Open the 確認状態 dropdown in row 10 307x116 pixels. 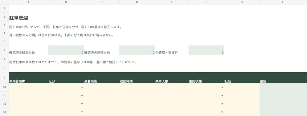pyautogui.click(x=222, y=88)
